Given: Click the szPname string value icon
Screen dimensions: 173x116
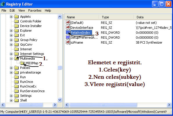Looking at the screenshot, I should point(68,42).
